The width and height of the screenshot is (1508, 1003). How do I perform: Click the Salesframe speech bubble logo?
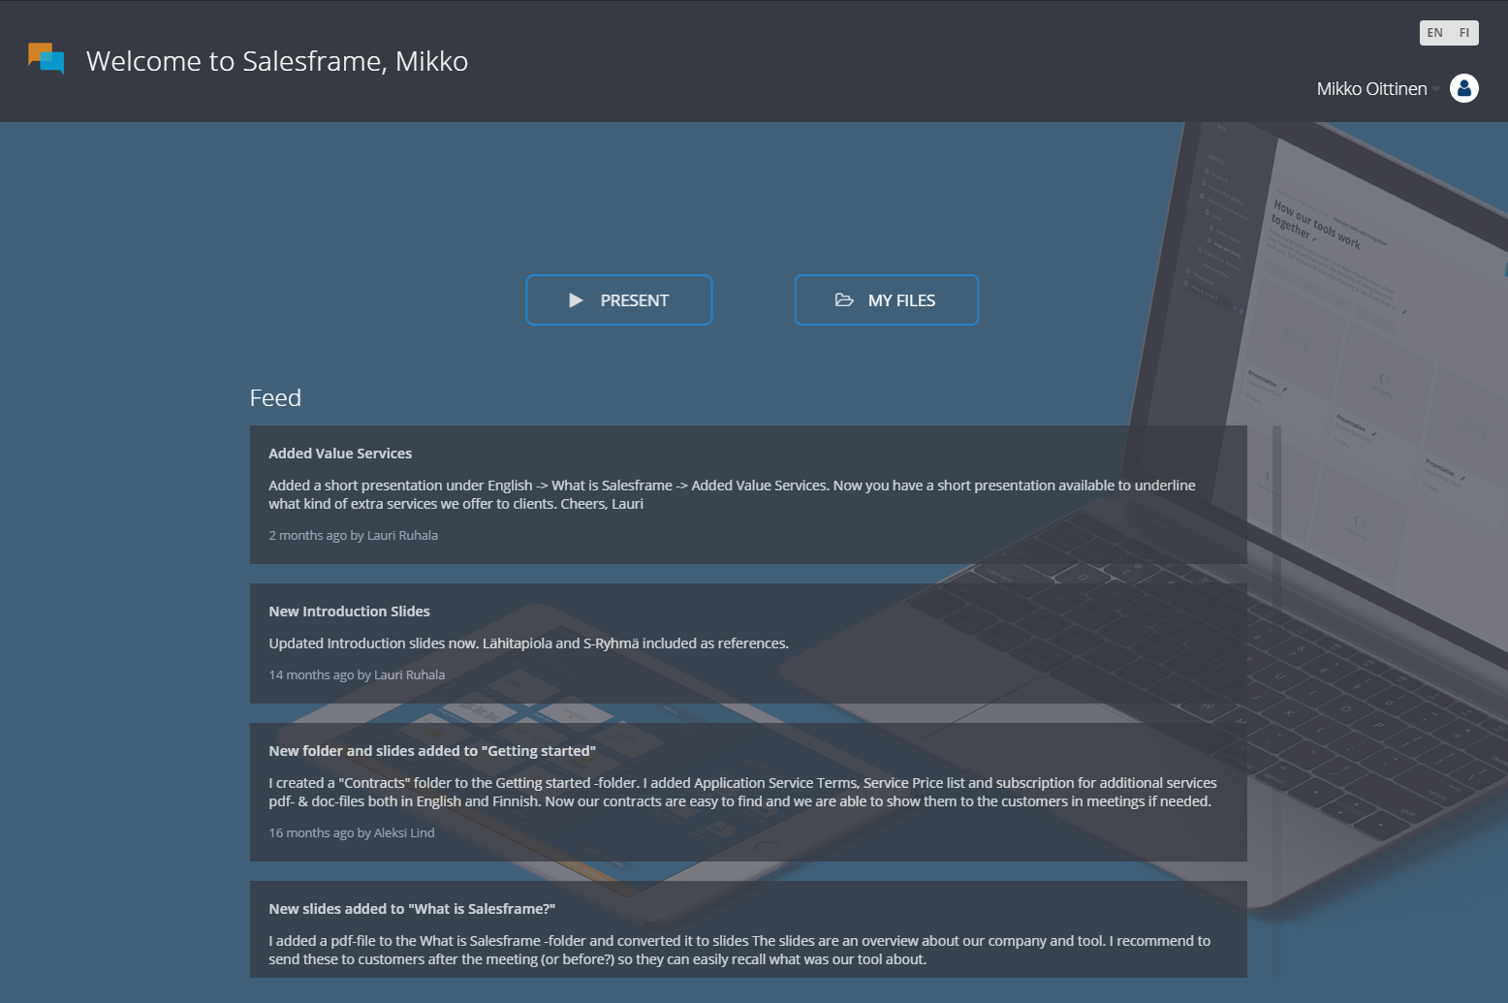coord(46,59)
